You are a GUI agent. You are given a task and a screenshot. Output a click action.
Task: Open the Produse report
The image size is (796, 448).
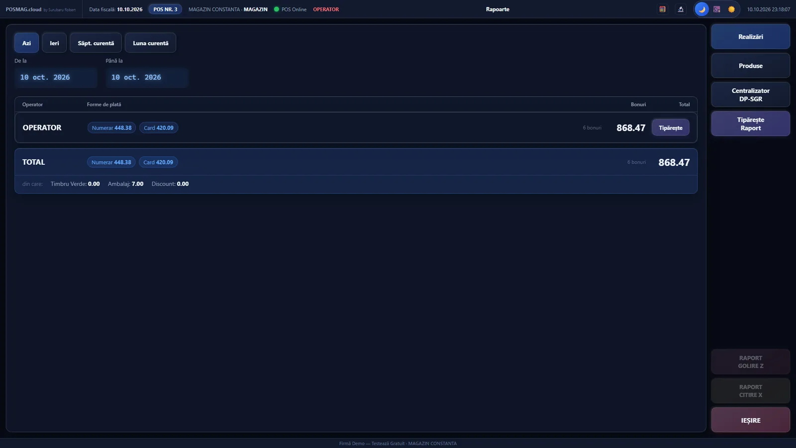coord(750,66)
